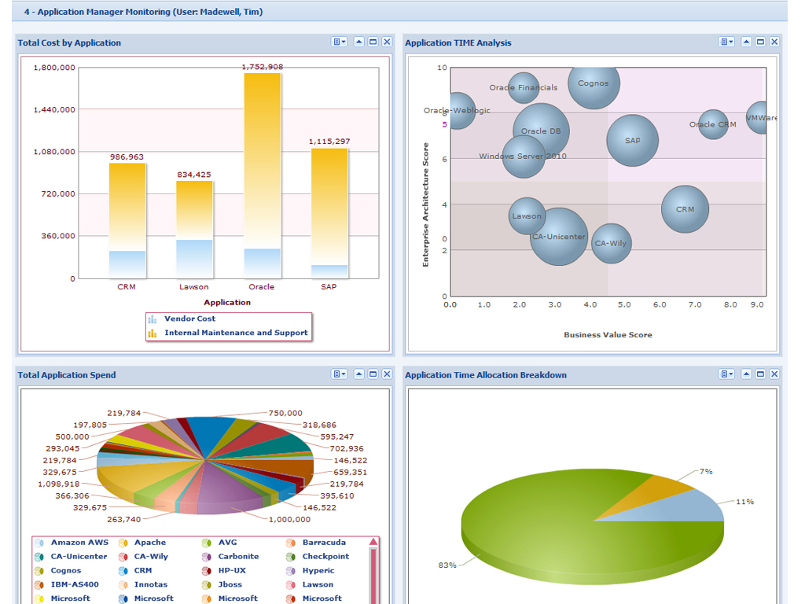Image resolution: width=805 pixels, height=604 pixels.
Task: Click the SAP bubble in TIME Analysis
Action: tap(632, 141)
